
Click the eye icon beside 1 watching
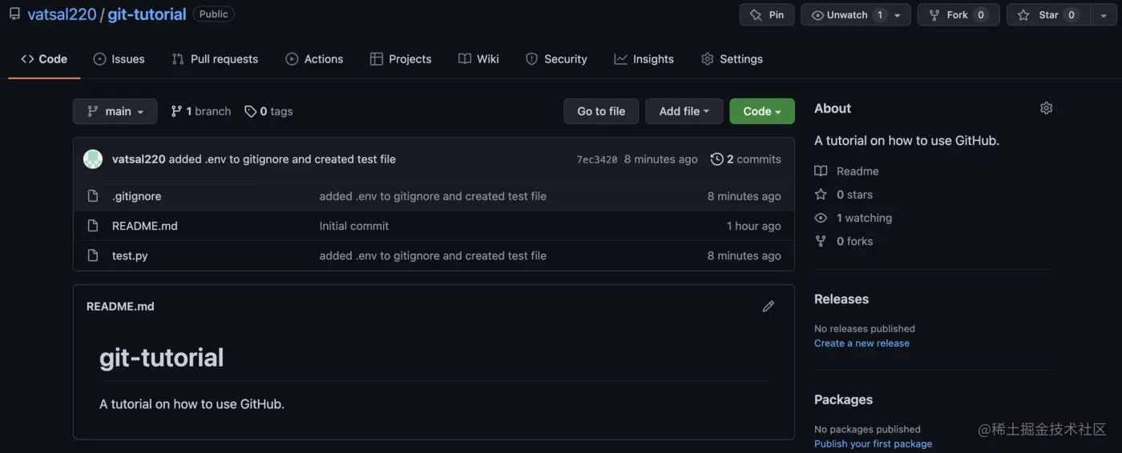pos(821,218)
